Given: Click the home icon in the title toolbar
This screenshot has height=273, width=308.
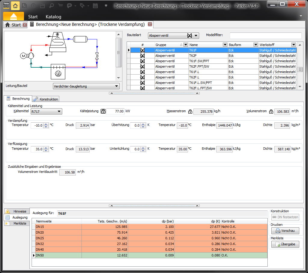Looking at the screenshot, I should 16,5.
